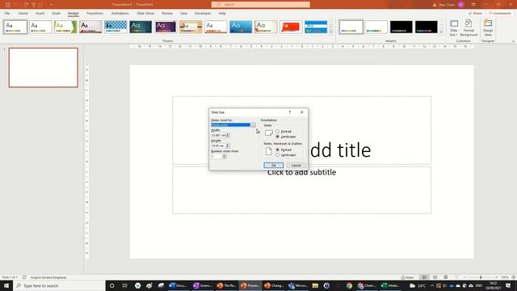Screen dimensions: 517x291
Task: Select the first black Variants swatch
Action: (x=401, y=27)
